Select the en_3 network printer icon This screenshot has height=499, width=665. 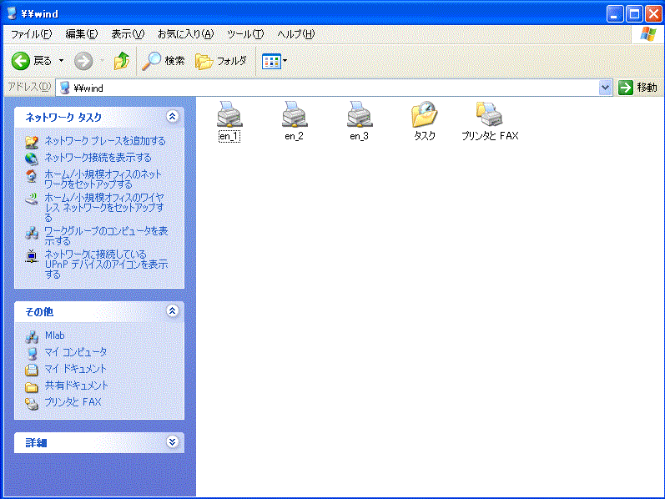[360, 114]
